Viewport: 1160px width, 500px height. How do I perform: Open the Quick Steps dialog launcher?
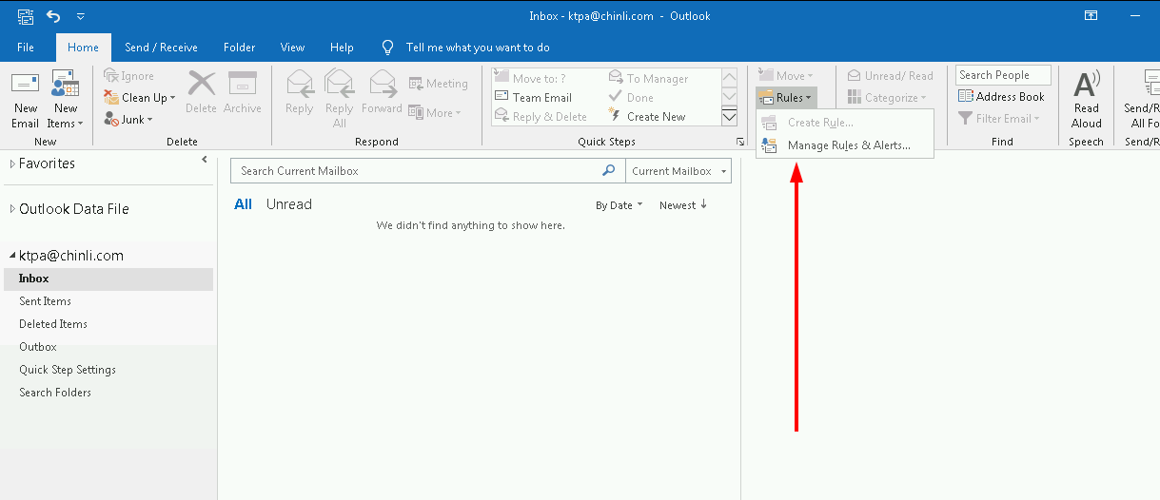(740, 142)
